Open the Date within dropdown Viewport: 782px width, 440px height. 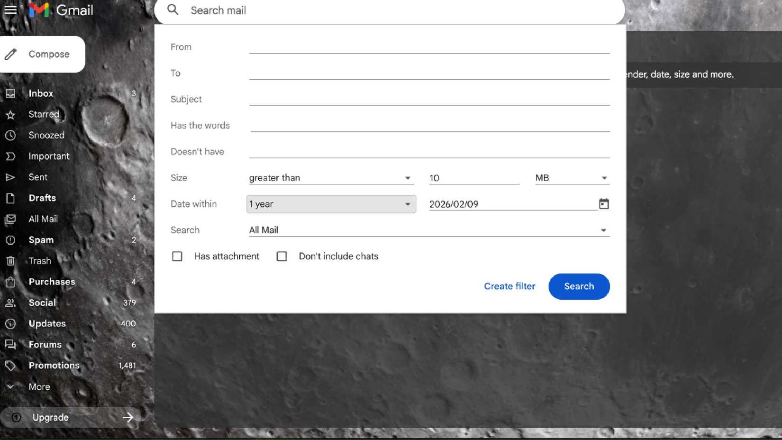pos(331,204)
